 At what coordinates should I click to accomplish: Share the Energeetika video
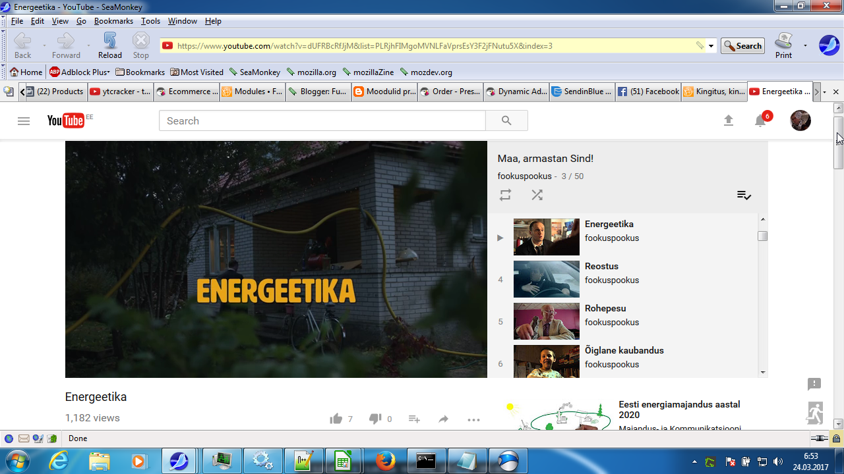(444, 419)
